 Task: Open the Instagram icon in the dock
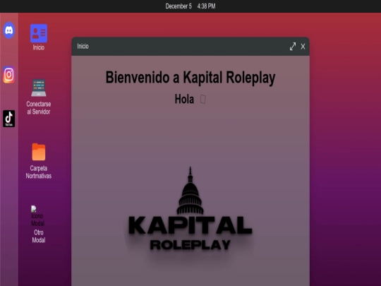[9, 74]
